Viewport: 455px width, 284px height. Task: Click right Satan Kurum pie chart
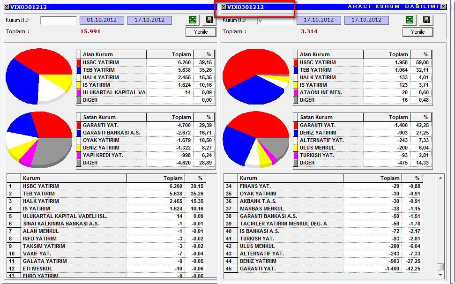click(256, 140)
